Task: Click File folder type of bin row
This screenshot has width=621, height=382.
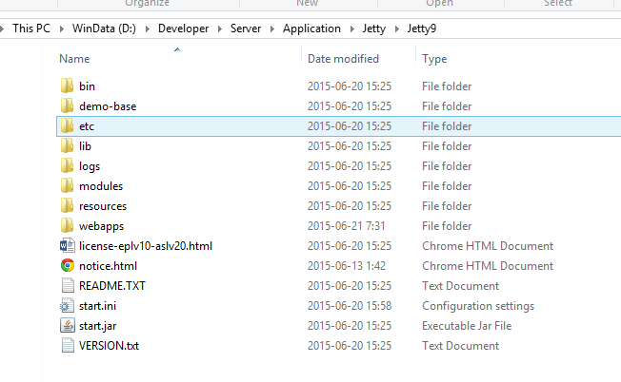Action: tap(447, 86)
